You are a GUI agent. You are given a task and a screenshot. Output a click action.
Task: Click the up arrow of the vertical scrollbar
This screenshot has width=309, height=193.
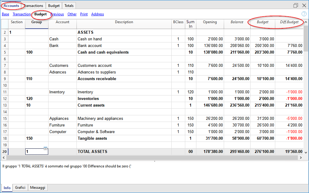306,21
